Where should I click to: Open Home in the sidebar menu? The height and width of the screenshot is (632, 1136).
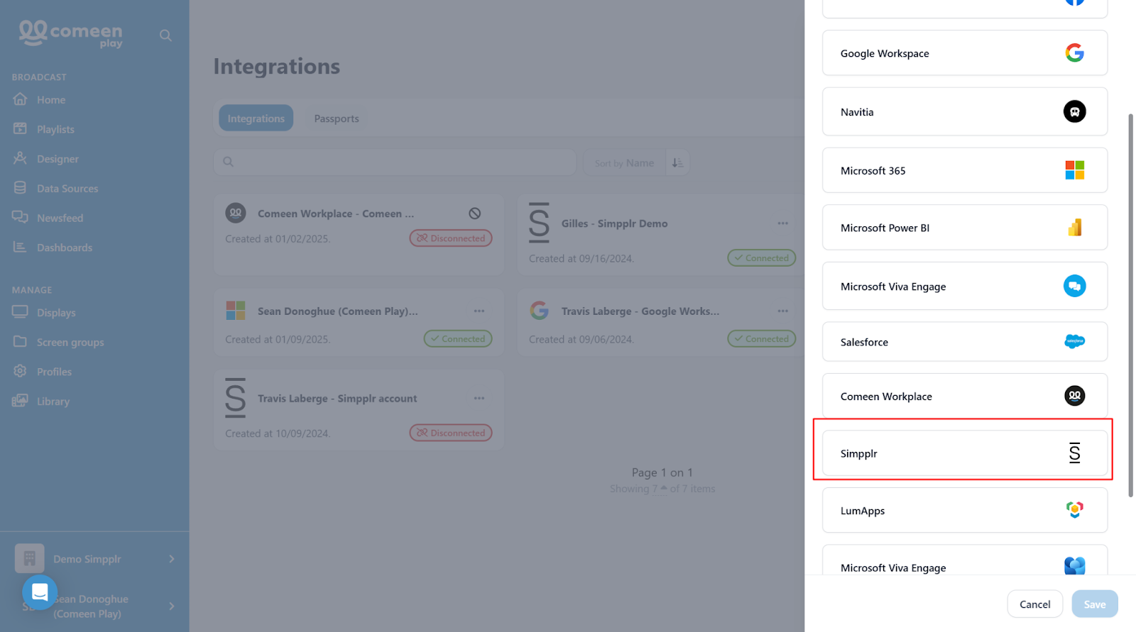(x=50, y=100)
